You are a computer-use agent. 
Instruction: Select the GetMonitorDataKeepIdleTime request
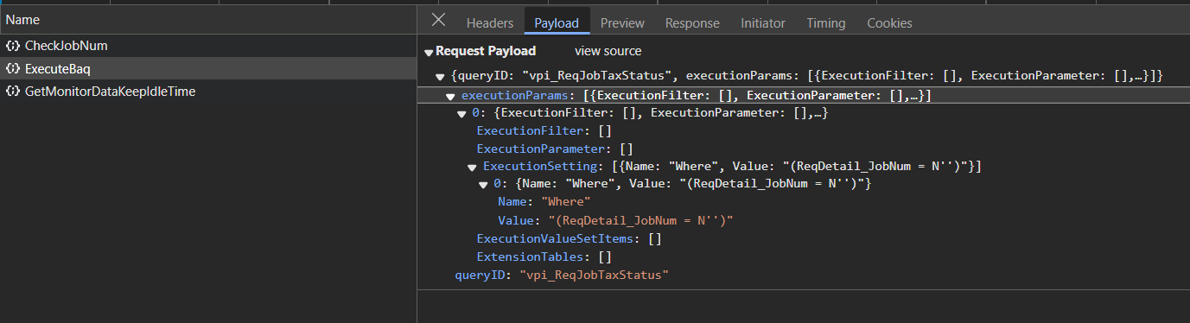(x=208, y=91)
